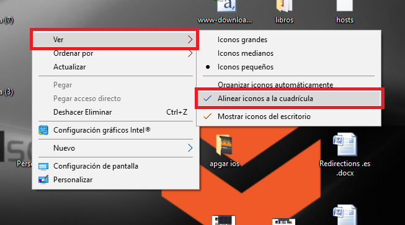
Task: Open the Ver submenu entry
Action: point(114,40)
